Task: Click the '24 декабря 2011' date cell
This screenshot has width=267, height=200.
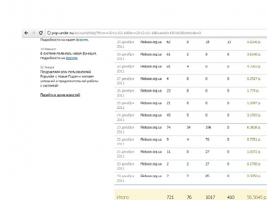Action: coord(125,117)
